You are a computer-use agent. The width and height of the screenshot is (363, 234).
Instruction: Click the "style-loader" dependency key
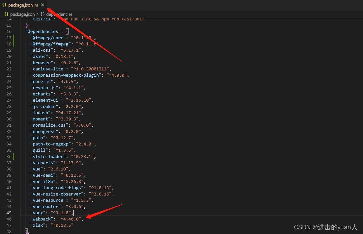tap(48, 156)
